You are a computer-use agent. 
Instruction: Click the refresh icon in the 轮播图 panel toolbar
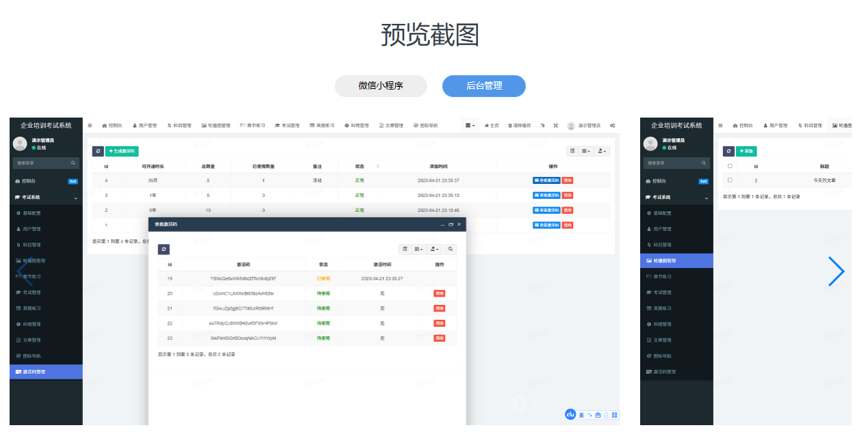coord(728,151)
